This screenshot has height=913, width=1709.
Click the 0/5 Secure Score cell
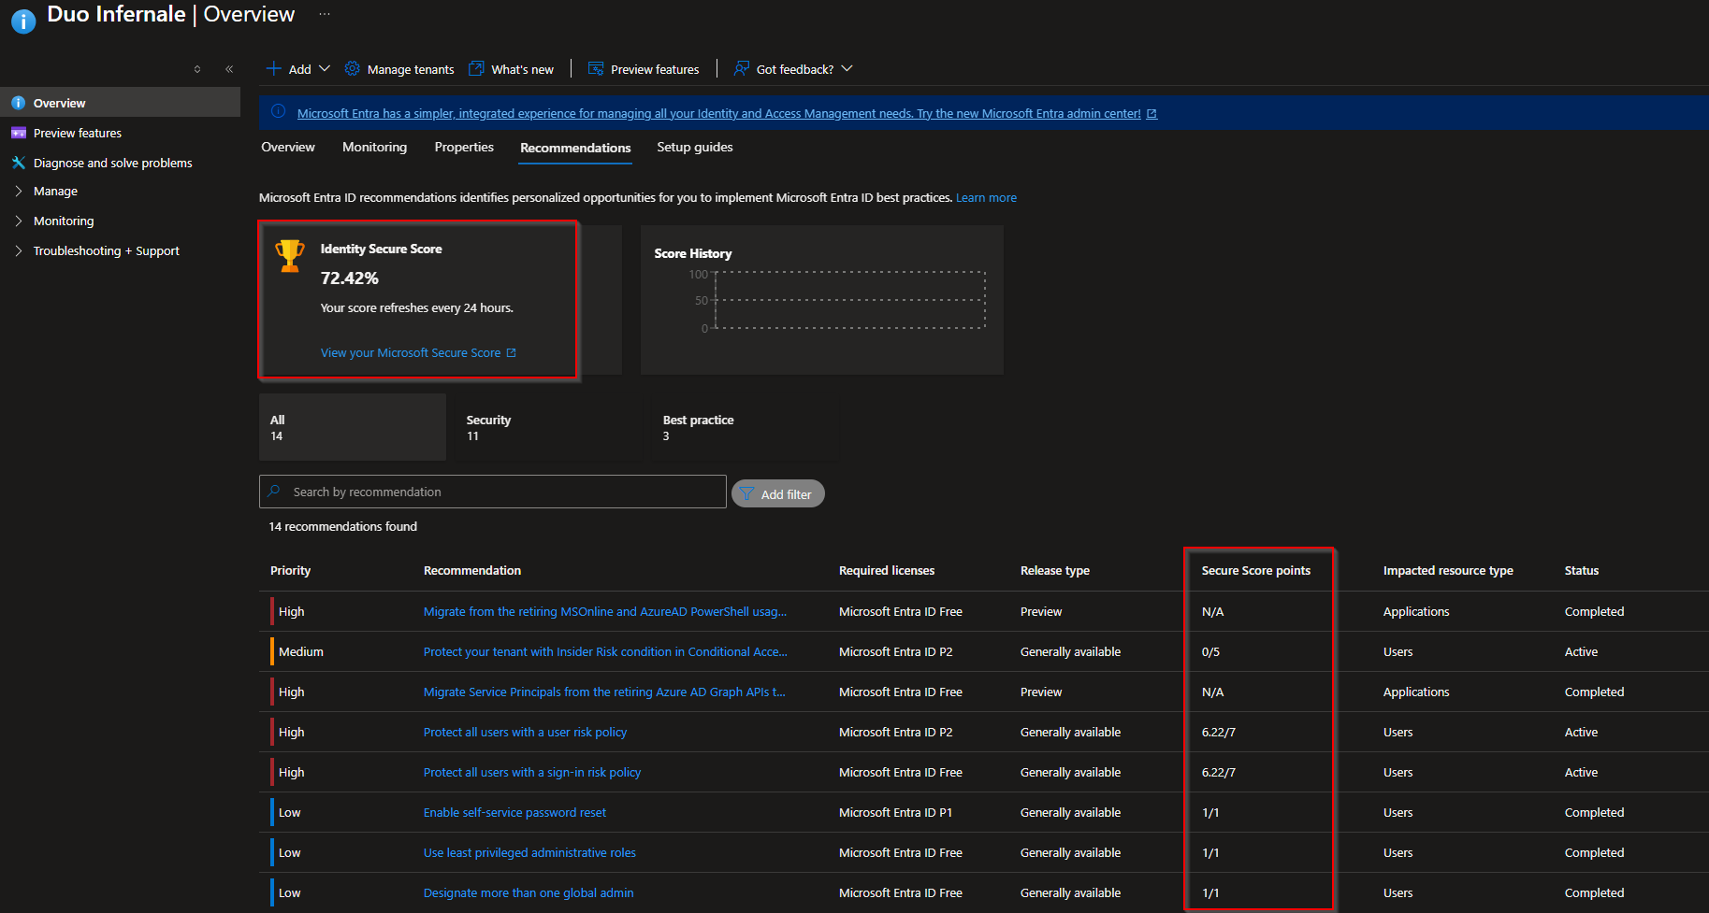[x=1210, y=651]
